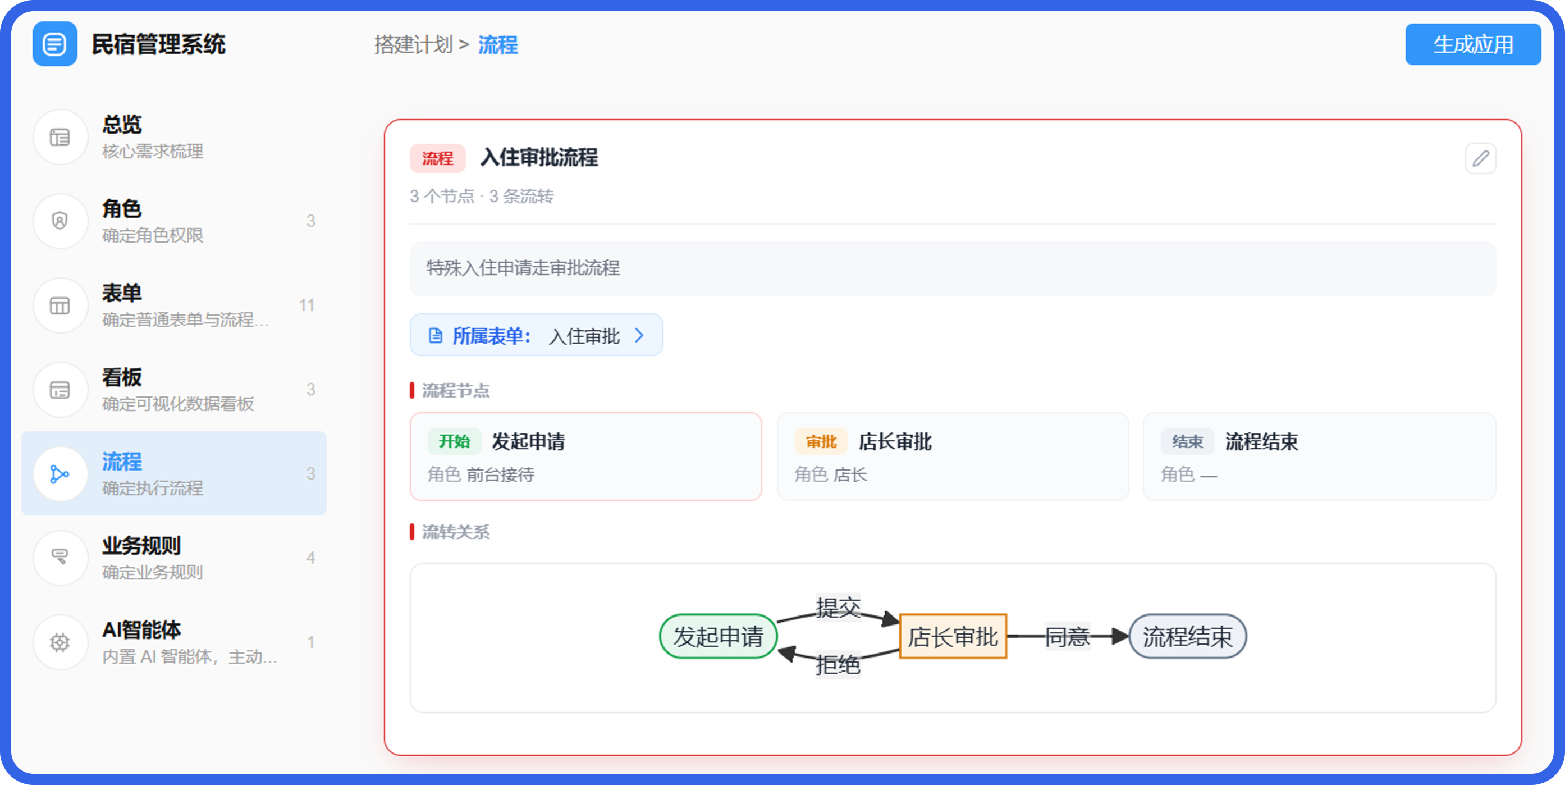Open the 所属表单: 入住审批 link chip
Screen dimensions: 1565x785
[x=537, y=335]
